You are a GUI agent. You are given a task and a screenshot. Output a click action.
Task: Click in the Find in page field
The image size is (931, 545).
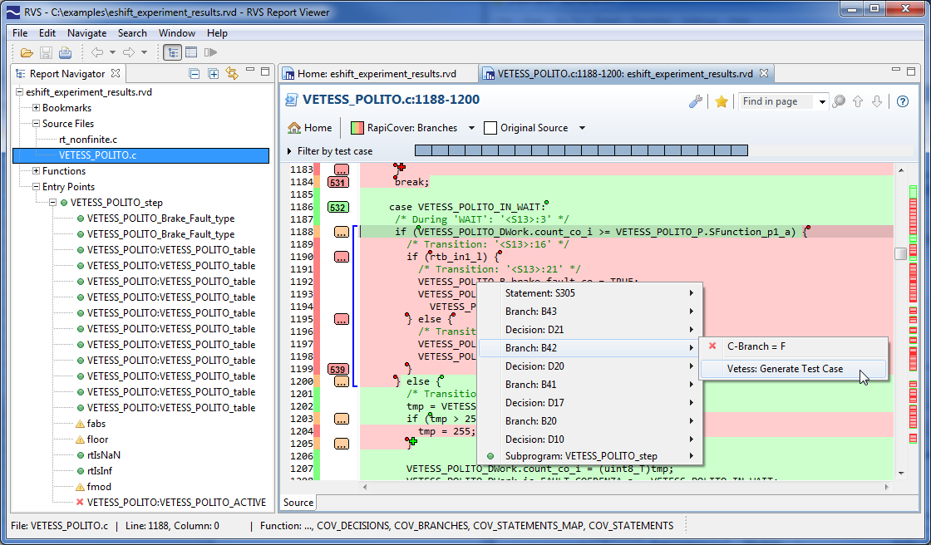pyautogui.click(x=776, y=101)
